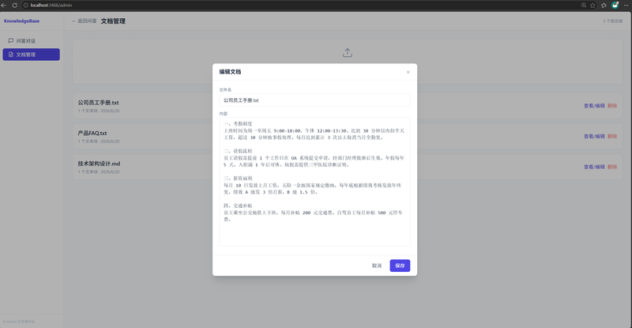This screenshot has height=328, width=632.
Task: Delete 公司员工手册.txt with 删除
Action: [x=612, y=106]
